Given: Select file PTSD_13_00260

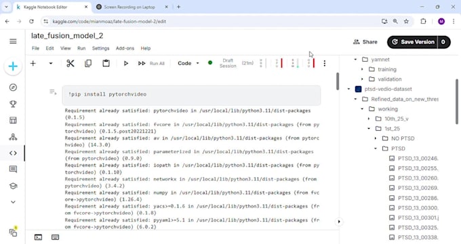Looking at the screenshot, I should pyautogui.click(x=414, y=178).
